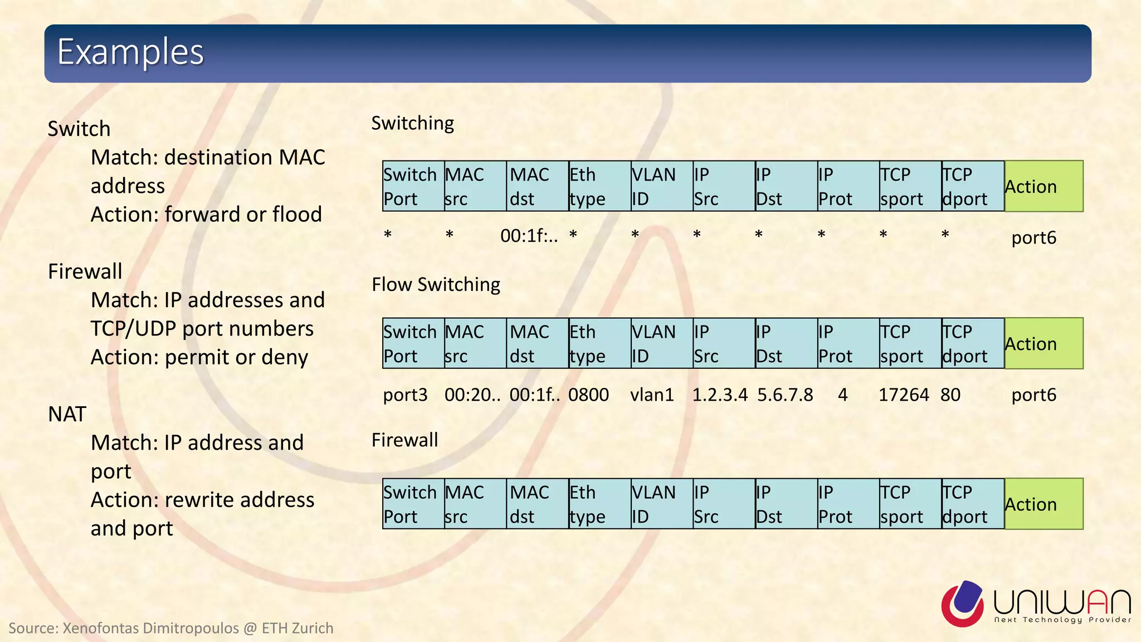Screen dimensions: 1141x642
Task: Click 'MAC src' cell in the bottom Firewall table
Action: click(x=475, y=504)
